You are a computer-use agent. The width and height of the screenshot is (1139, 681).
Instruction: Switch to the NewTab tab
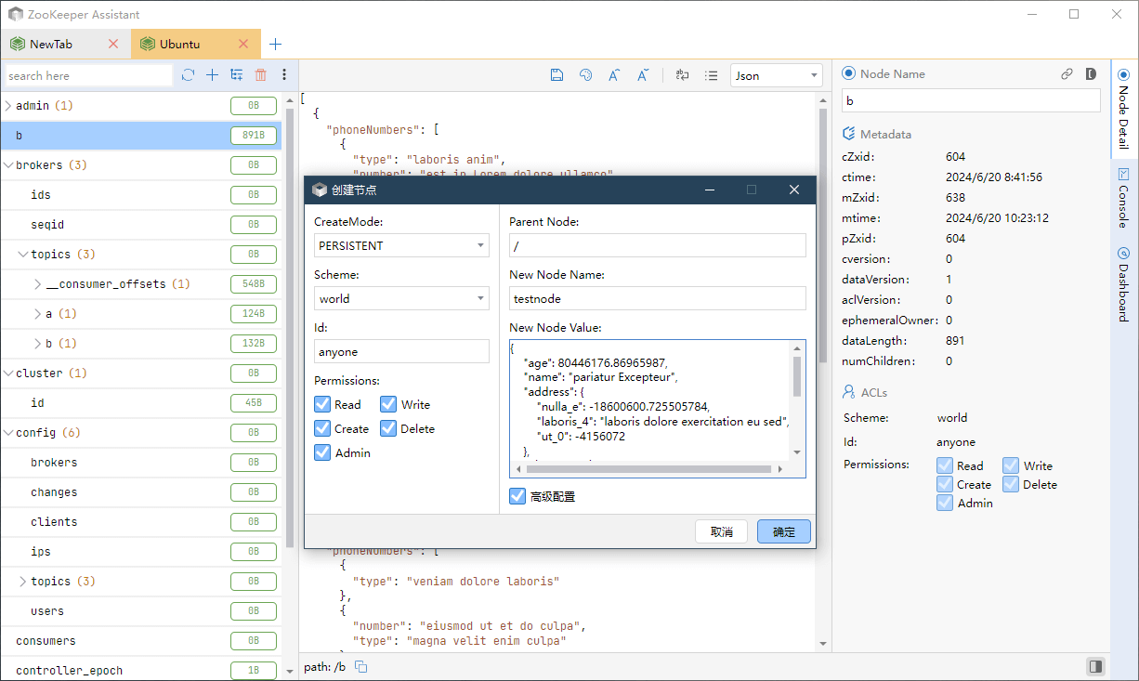point(51,44)
